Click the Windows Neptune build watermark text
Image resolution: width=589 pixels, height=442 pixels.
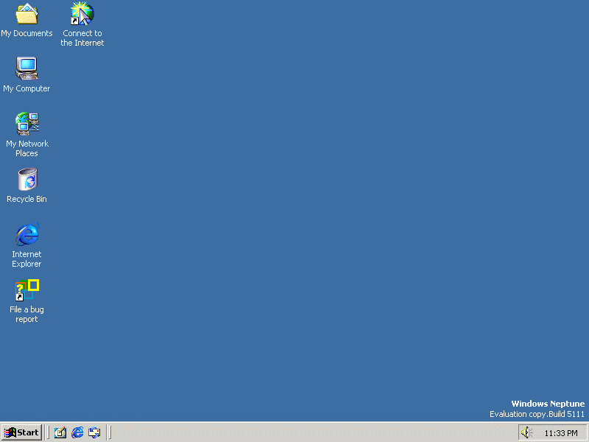coord(537,409)
